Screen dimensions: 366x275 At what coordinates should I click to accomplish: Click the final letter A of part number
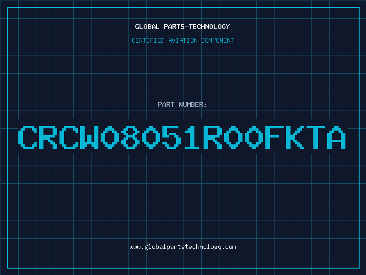click(336, 137)
